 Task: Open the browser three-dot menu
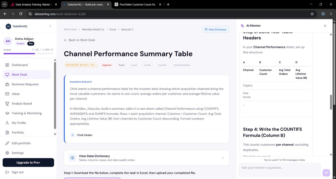[331, 14]
